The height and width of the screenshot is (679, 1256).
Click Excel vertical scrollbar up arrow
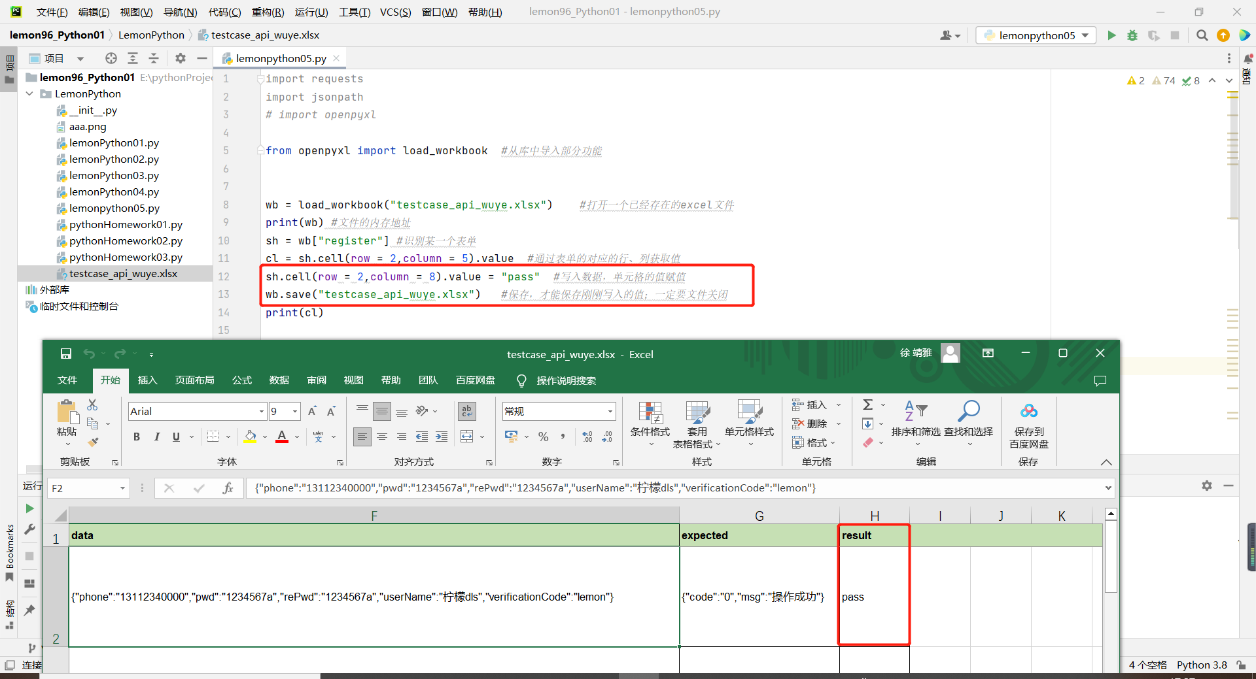pos(1111,514)
